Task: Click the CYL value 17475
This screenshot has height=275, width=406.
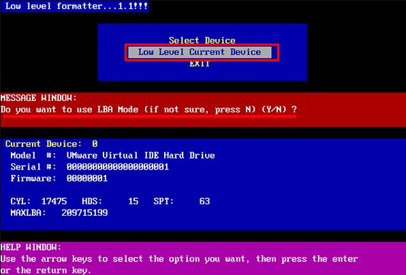Action: coord(54,201)
